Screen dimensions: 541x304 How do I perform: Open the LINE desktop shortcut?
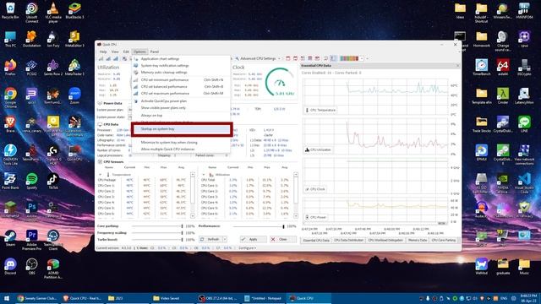(524, 124)
